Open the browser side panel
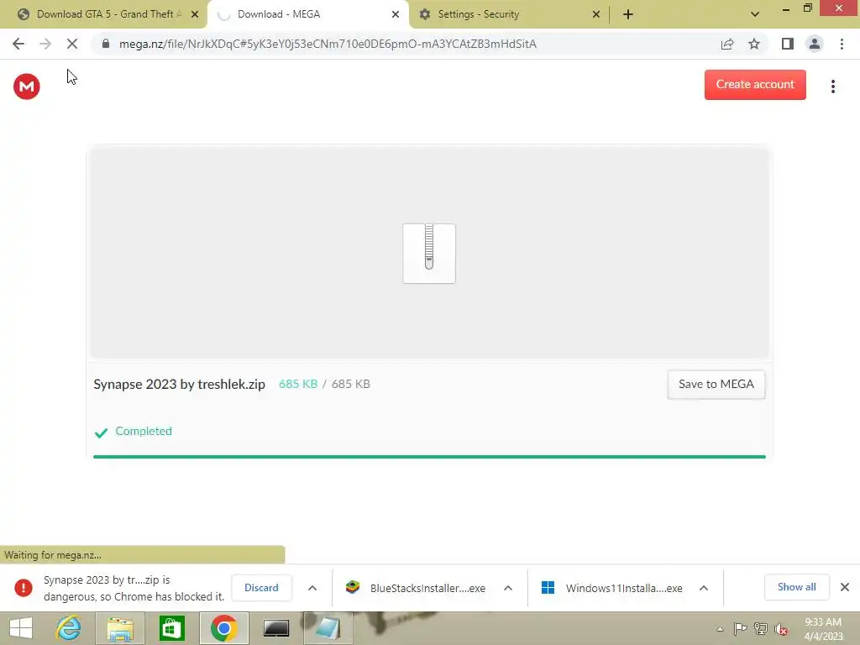 click(x=788, y=44)
